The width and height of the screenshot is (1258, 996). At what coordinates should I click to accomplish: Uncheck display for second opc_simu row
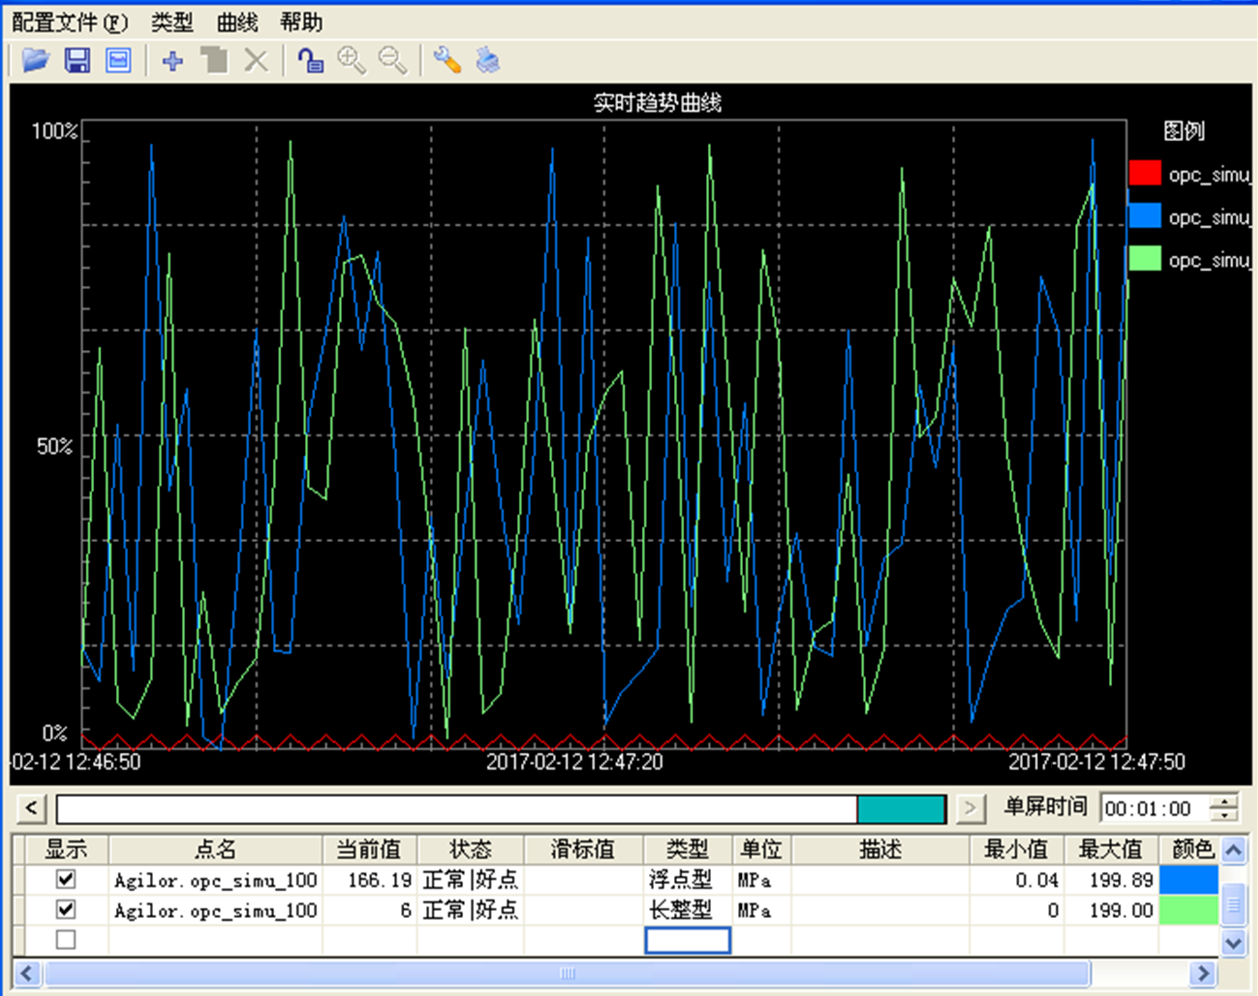coord(65,910)
